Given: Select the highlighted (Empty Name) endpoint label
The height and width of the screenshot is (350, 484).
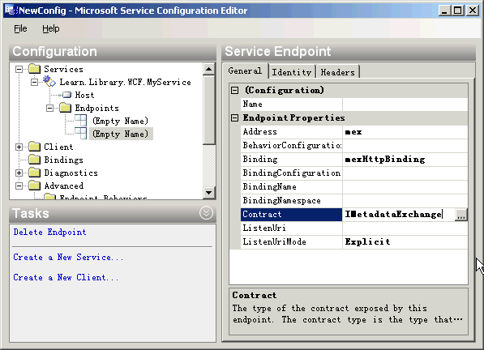Looking at the screenshot, I should pyautogui.click(x=120, y=134).
